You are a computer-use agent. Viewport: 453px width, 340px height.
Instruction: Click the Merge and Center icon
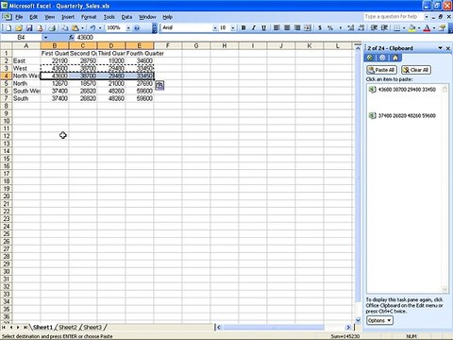[x=308, y=28]
